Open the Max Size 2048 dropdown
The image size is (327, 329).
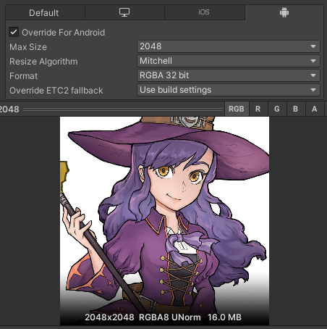[229, 46]
